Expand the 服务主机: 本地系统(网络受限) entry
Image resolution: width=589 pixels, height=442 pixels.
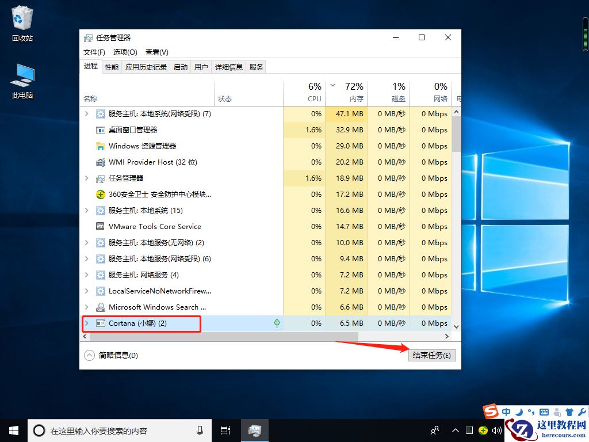click(x=86, y=114)
